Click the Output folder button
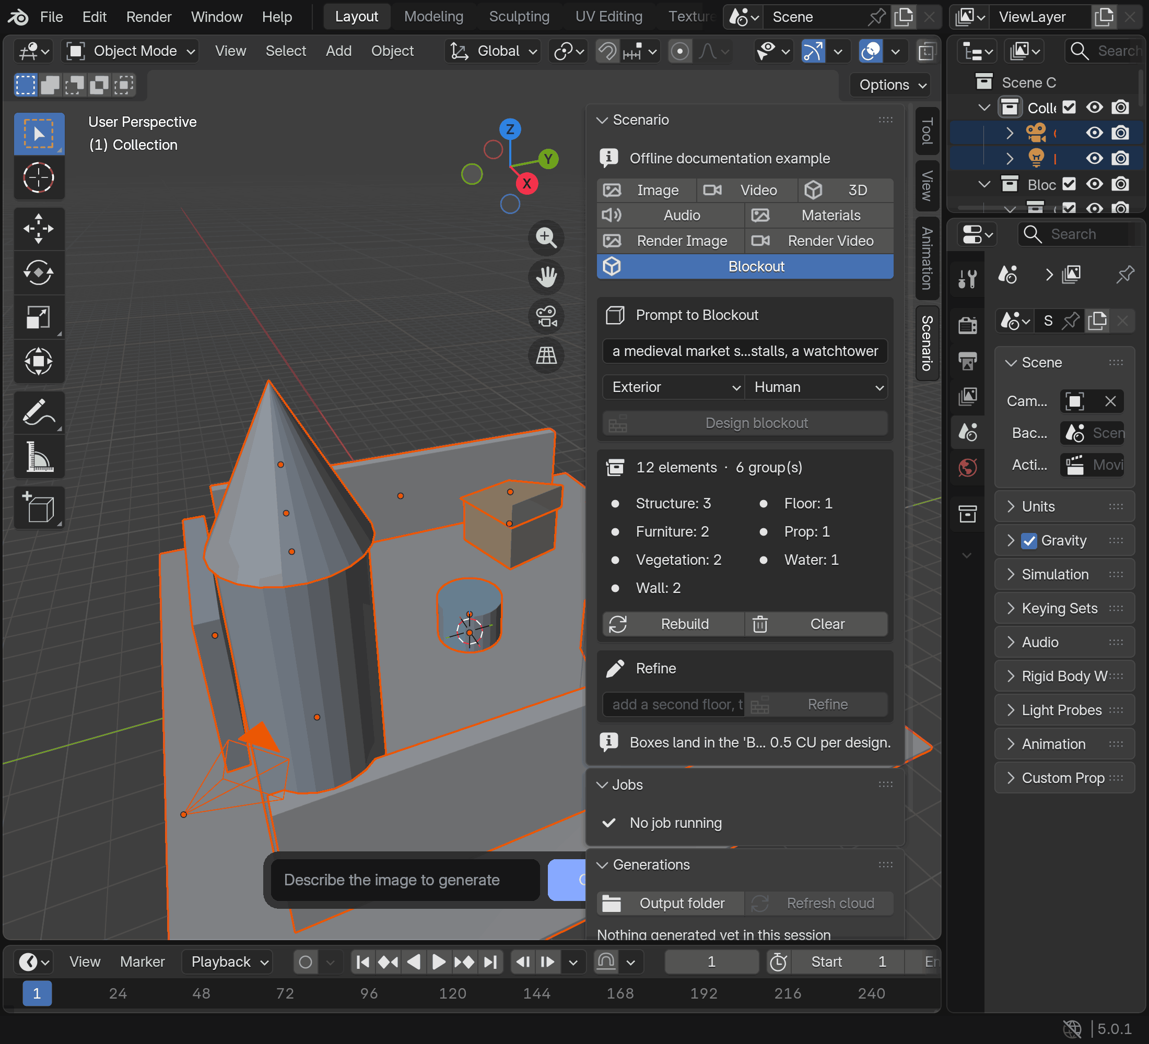The image size is (1149, 1044). [x=671, y=903]
